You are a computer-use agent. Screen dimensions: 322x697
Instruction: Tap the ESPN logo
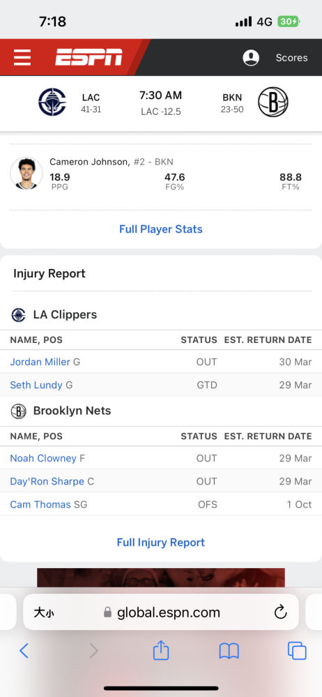[89, 57]
